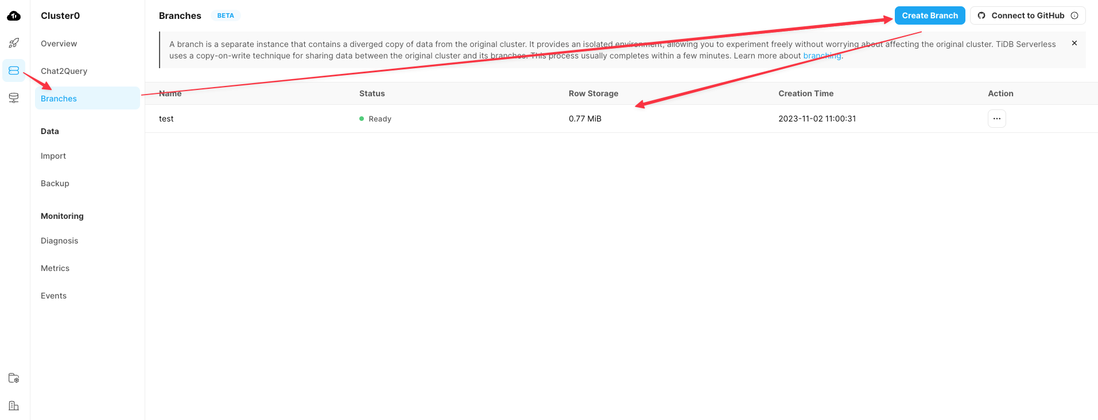The height and width of the screenshot is (420, 1098).
Task: Open the project settings folder icon
Action: click(x=14, y=378)
